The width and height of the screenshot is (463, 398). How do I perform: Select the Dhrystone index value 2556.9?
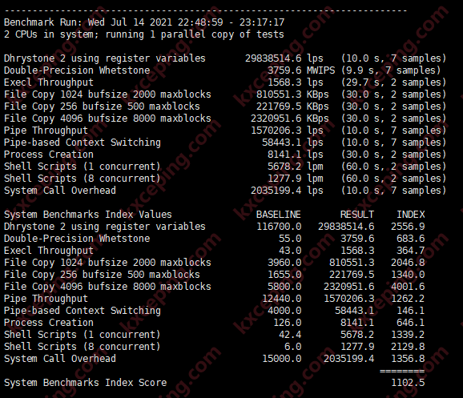point(408,227)
